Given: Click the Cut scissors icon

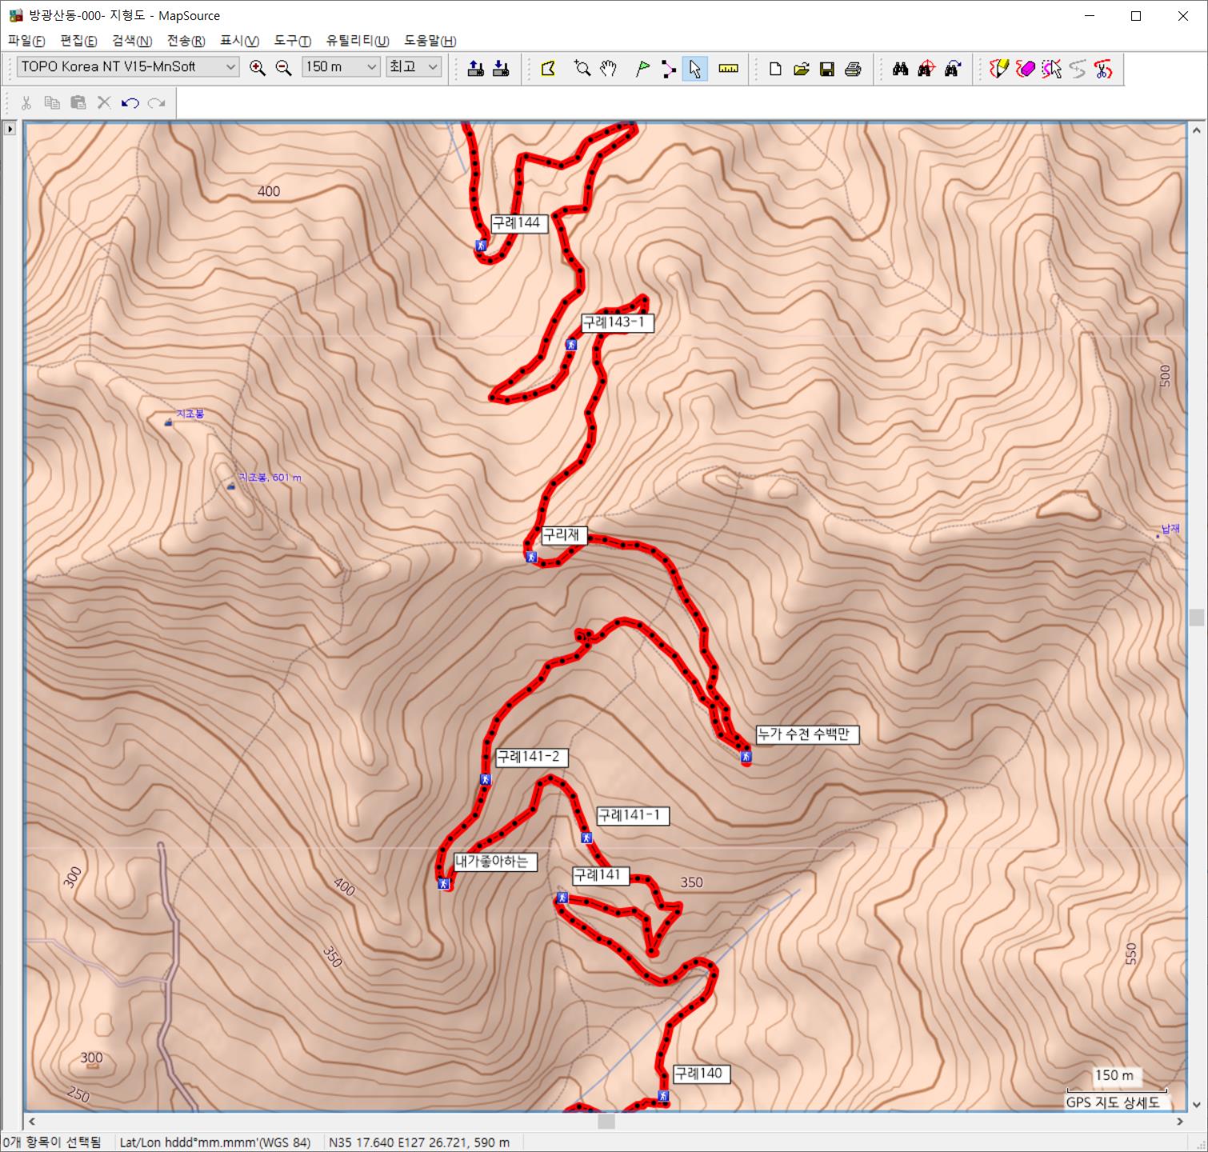Looking at the screenshot, I should (x=26, y=102).
